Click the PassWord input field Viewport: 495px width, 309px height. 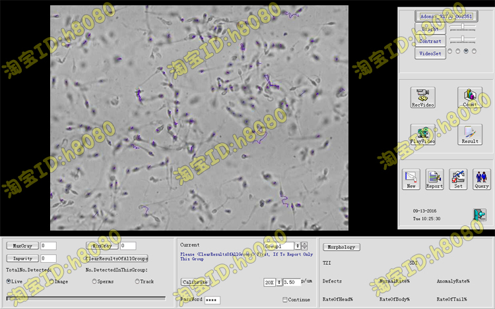[212, 300]
